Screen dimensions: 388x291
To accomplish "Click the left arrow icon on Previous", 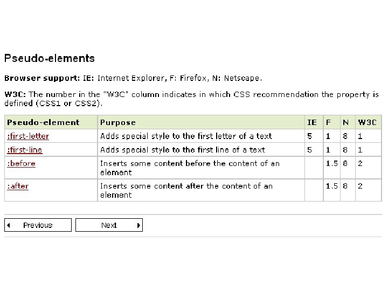I will (9, 225).
